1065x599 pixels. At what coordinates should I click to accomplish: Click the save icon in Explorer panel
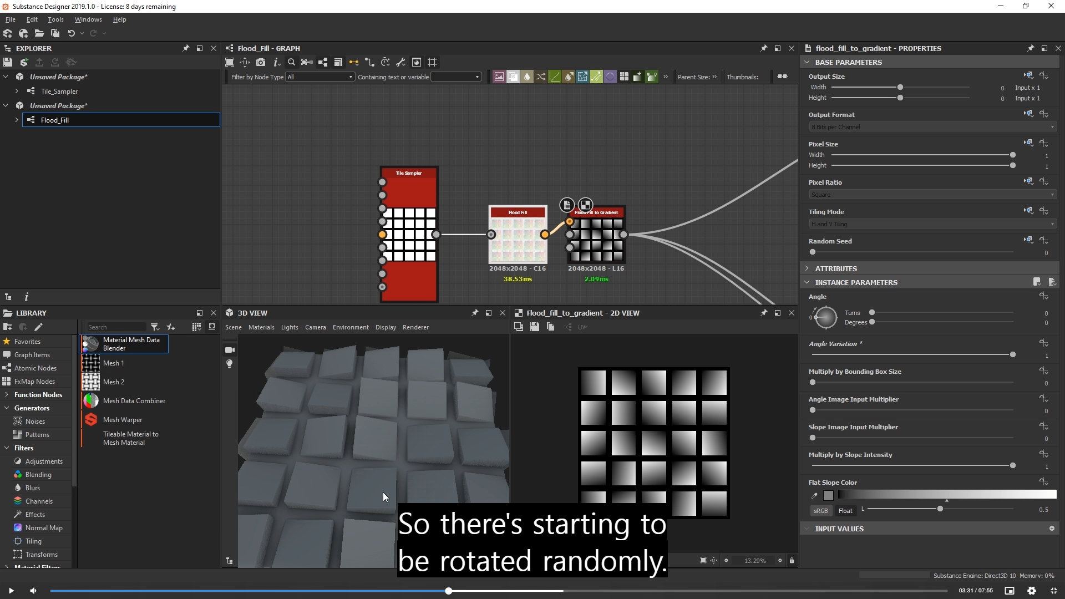coord(8,62)
